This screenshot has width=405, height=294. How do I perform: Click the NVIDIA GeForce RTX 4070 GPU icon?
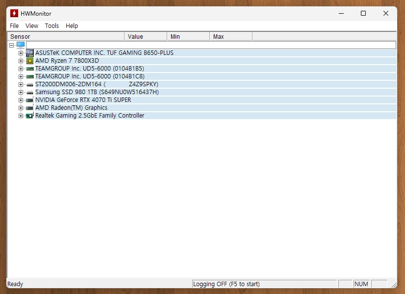(x=30, y=100)
